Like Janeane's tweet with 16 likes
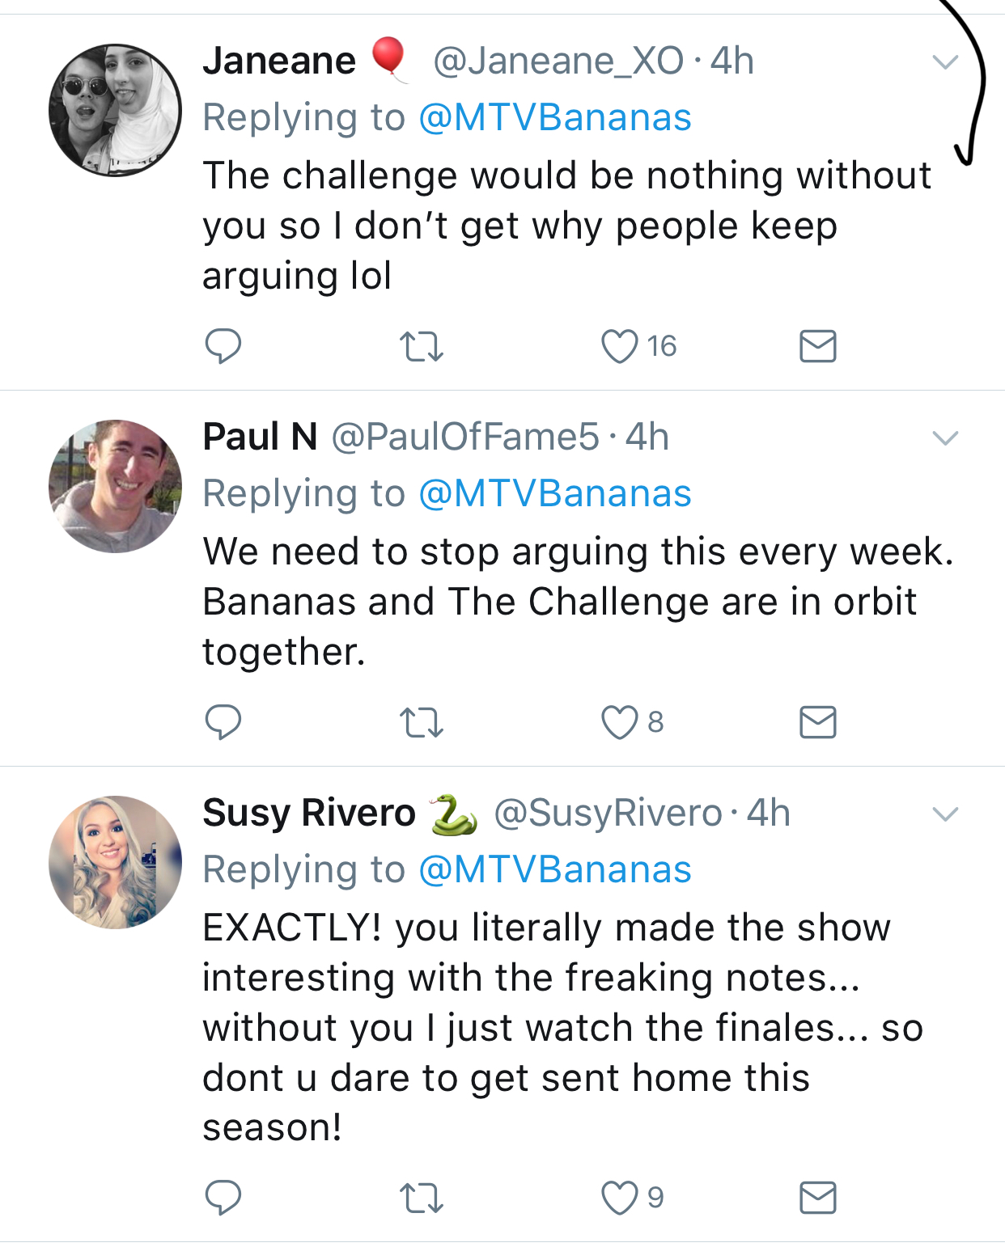The height and width of the screenshot is (1247, 1005). [x=620, y=346]
